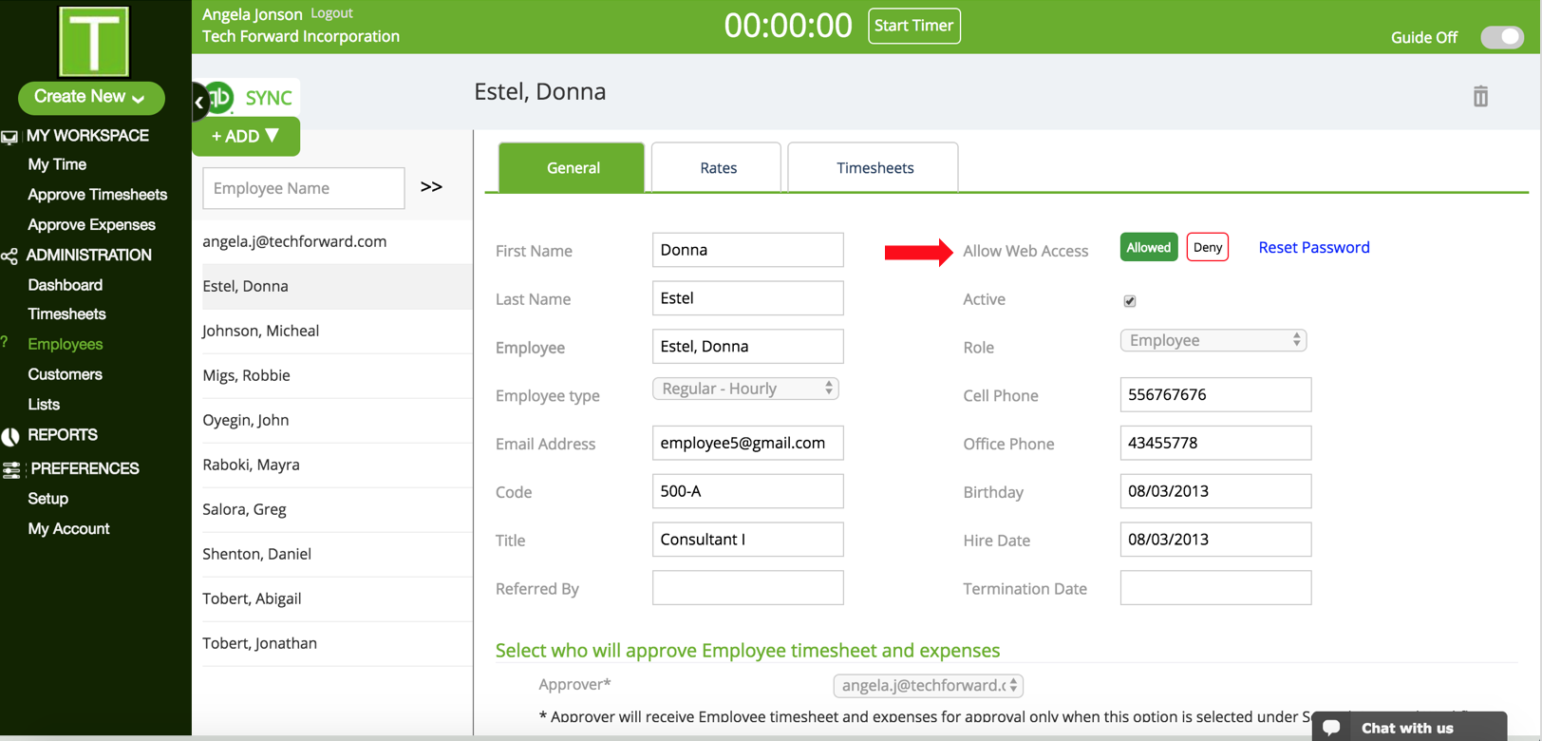Toggle the Guide Off switch

1501,37
